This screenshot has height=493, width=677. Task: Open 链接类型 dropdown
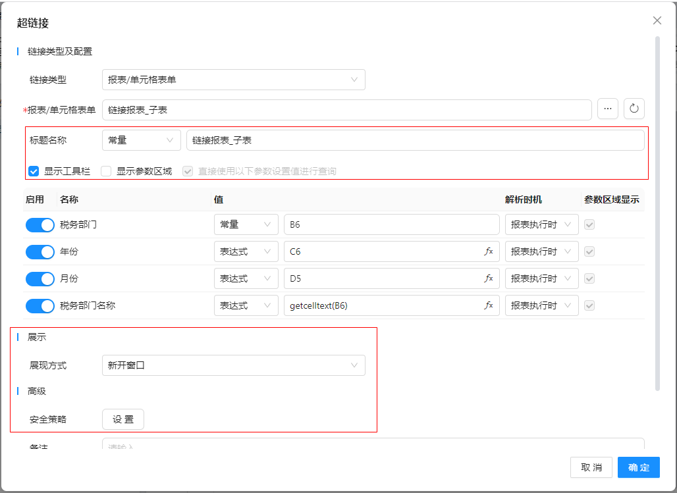point(233,80)
